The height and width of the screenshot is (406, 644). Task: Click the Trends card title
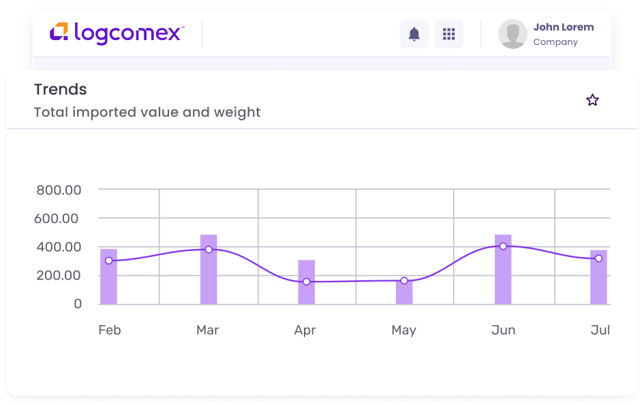61,89
